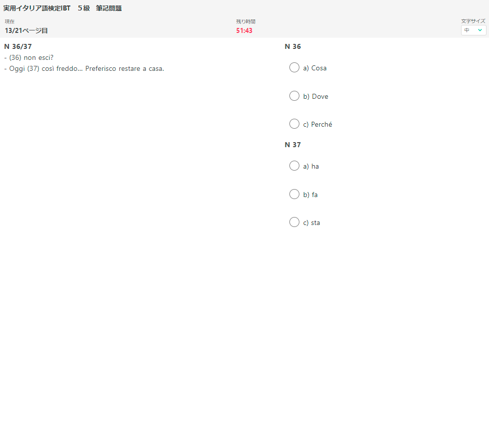Click the sentence '(36) non esci?'
The height and width of the screenshot is (441, 489).
pyautogui.click(x=31, y=58)
